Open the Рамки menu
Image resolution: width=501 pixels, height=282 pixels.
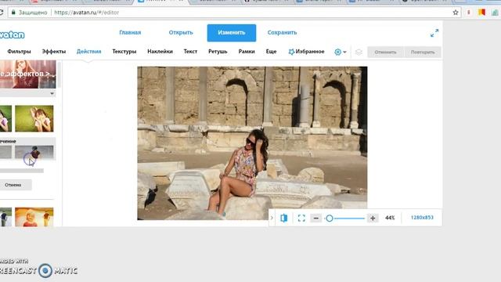pos(247,52)
